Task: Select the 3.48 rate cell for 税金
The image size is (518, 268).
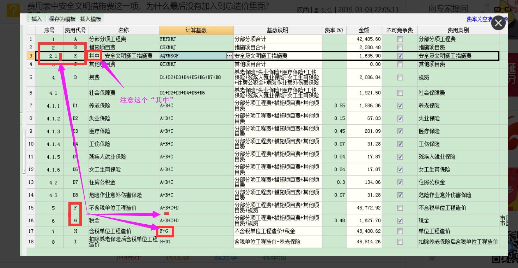Action: click(334, 220)
